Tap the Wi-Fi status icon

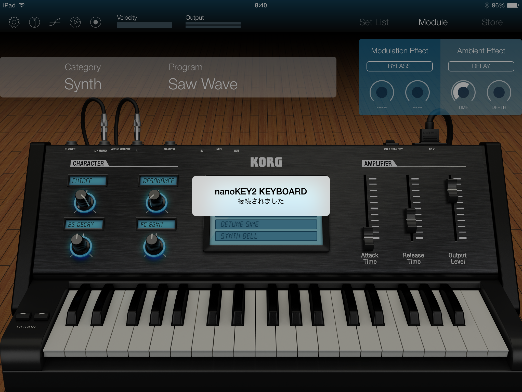[22, 5]
